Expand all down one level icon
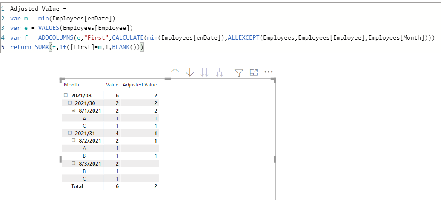 [220, 73]
